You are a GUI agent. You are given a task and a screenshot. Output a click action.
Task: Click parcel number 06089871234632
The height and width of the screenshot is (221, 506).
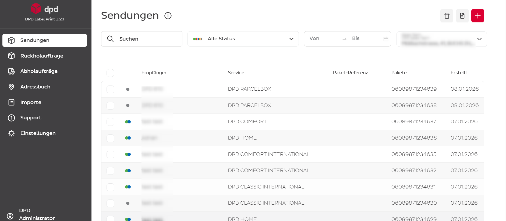(414, 170)
